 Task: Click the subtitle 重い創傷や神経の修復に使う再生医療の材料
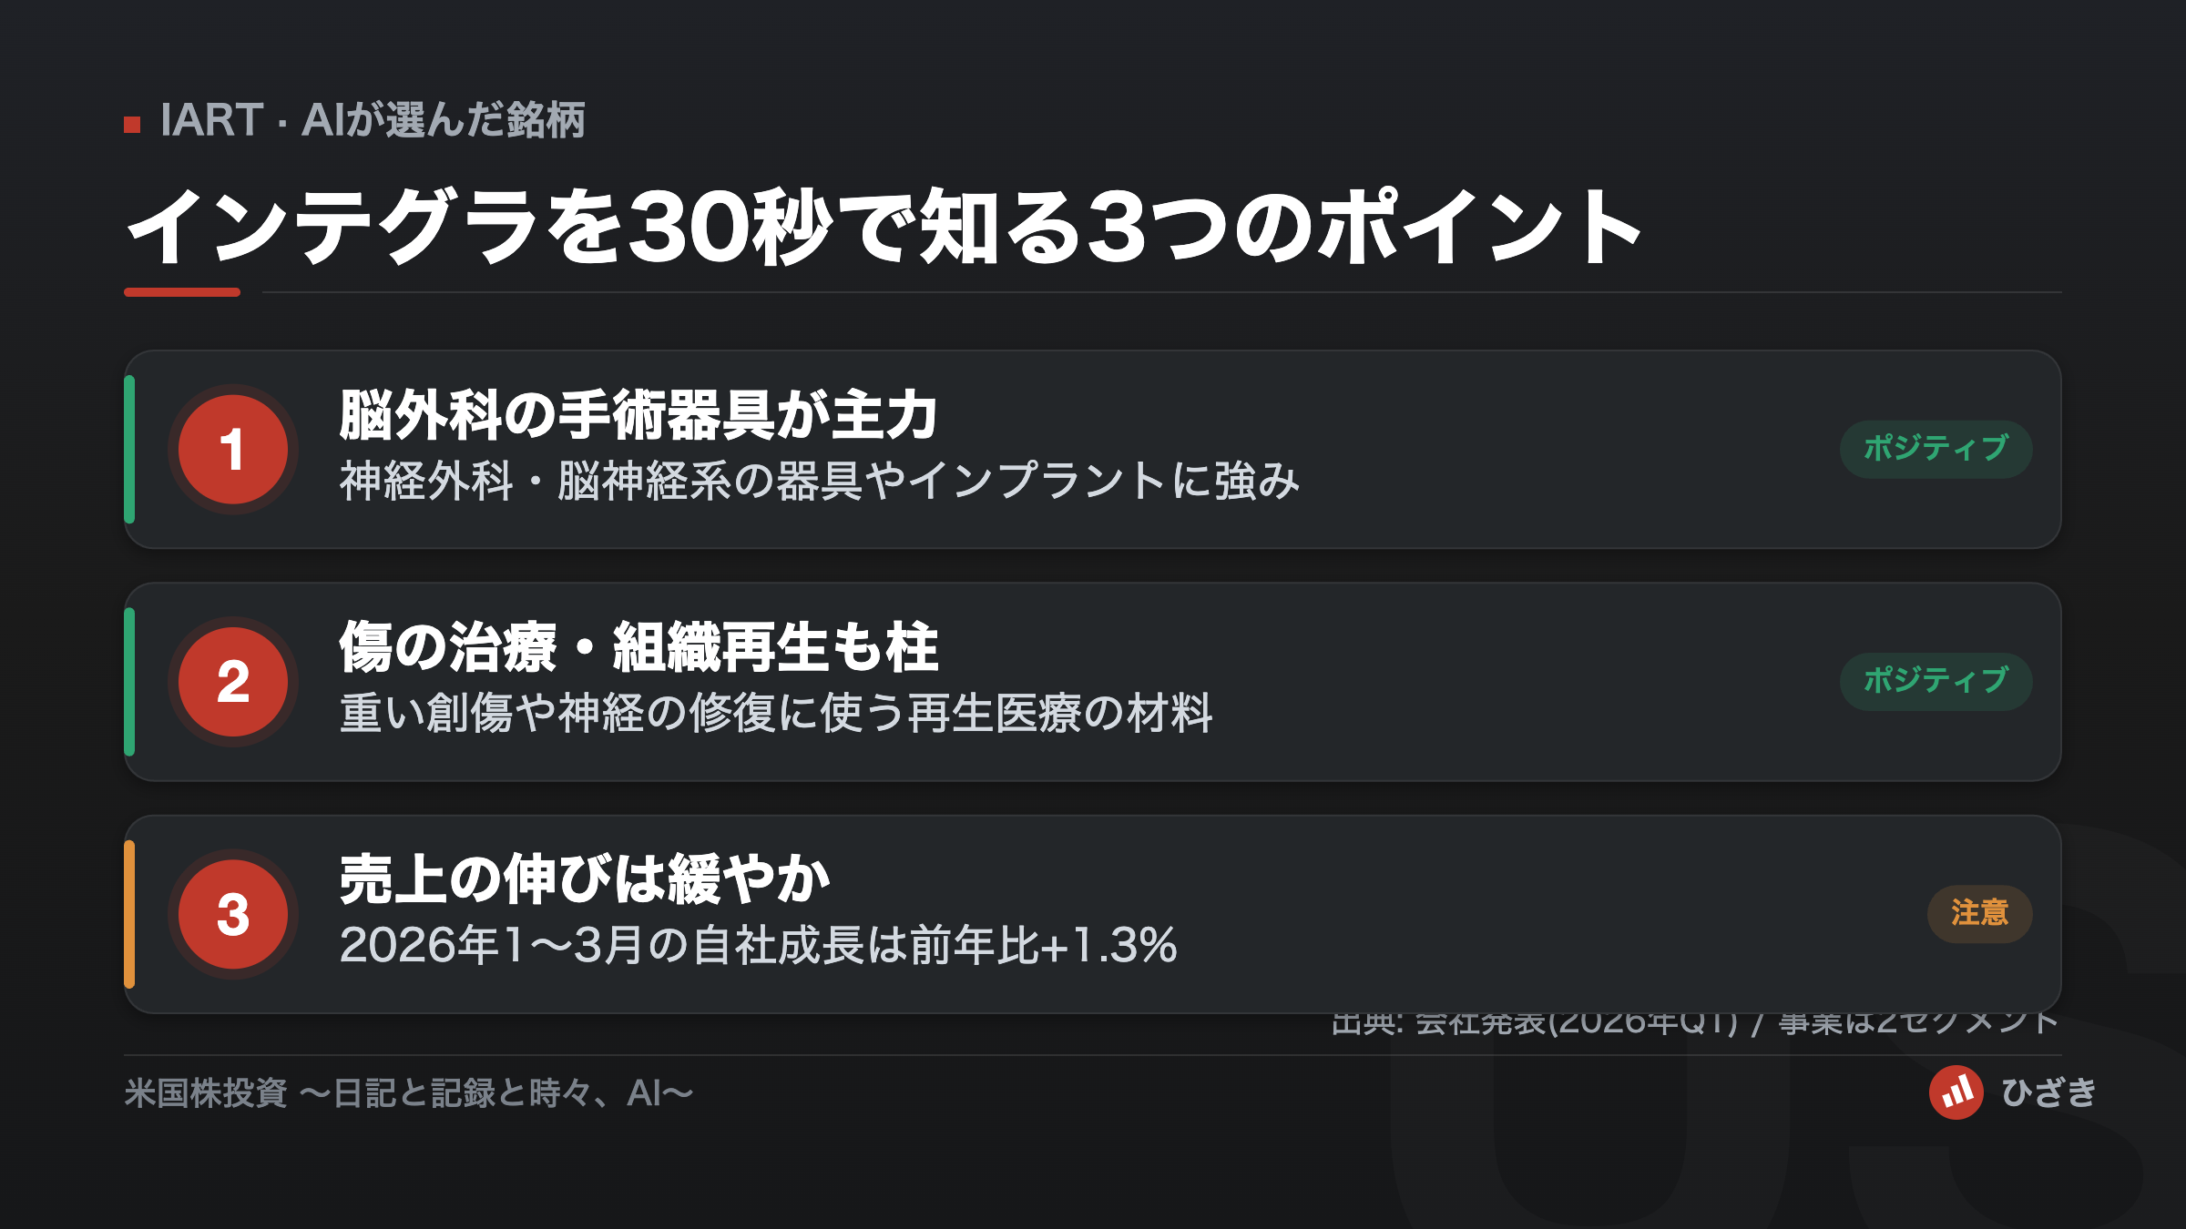[776, 713]
